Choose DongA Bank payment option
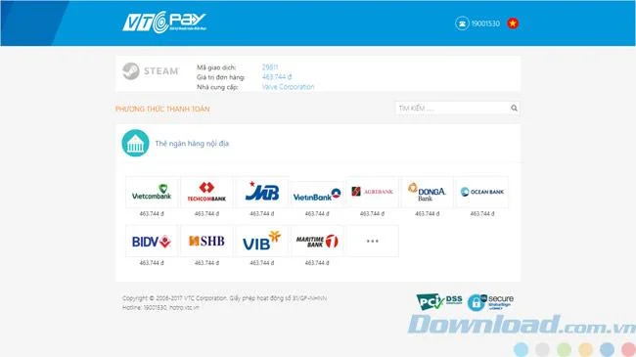636x357 pixels. 428,193
